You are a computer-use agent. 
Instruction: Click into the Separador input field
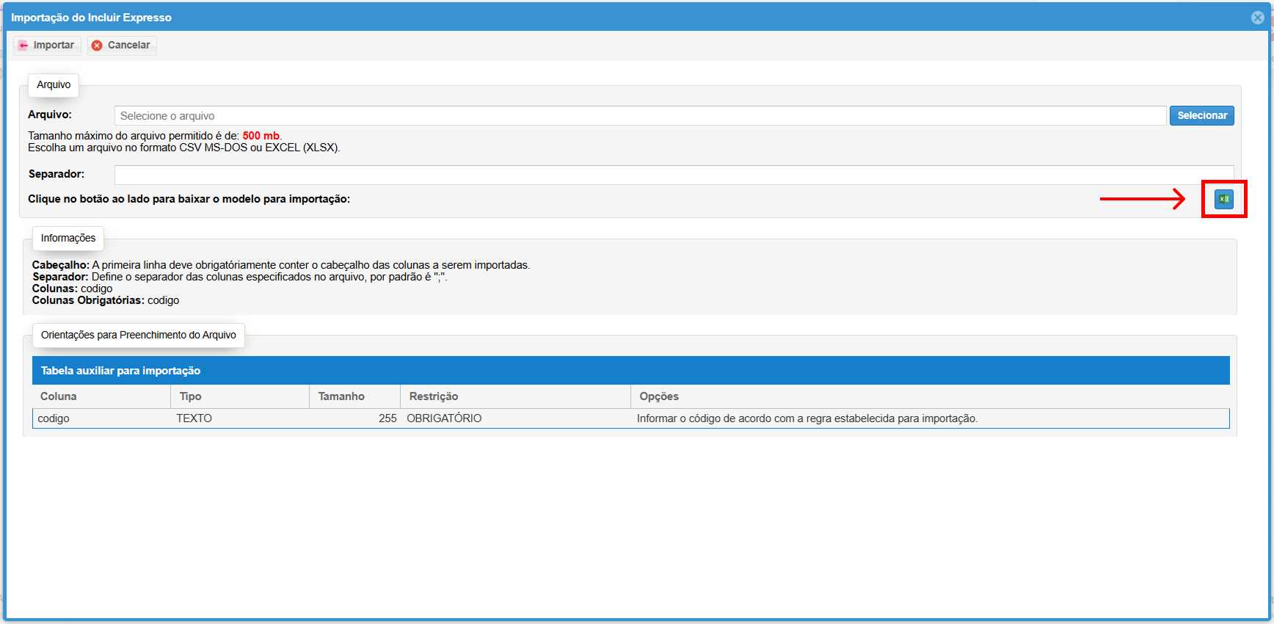(673, 175)
